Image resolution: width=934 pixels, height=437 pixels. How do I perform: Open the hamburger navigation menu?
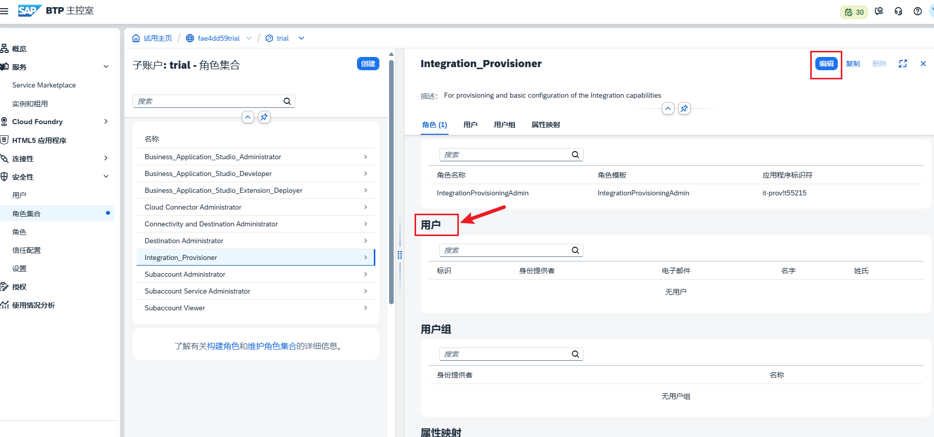4,11
